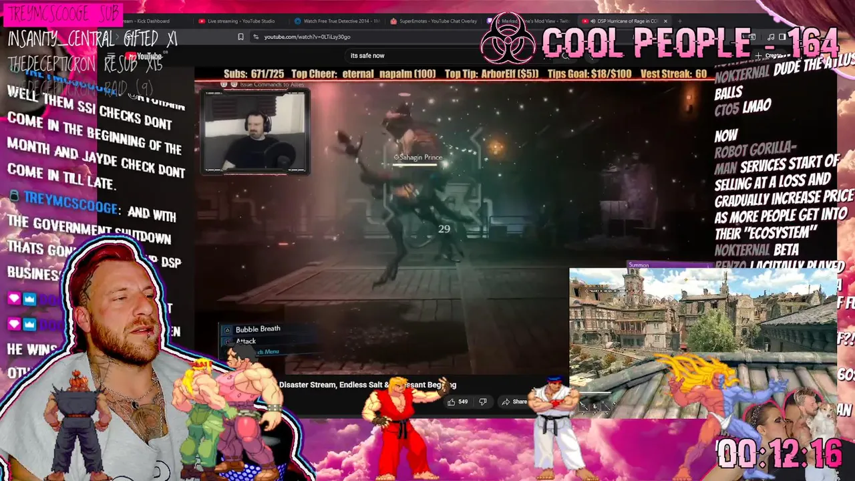Switch to Live streaming - YouTube Studio tab
Screen dimensions: 855x481
241,21
